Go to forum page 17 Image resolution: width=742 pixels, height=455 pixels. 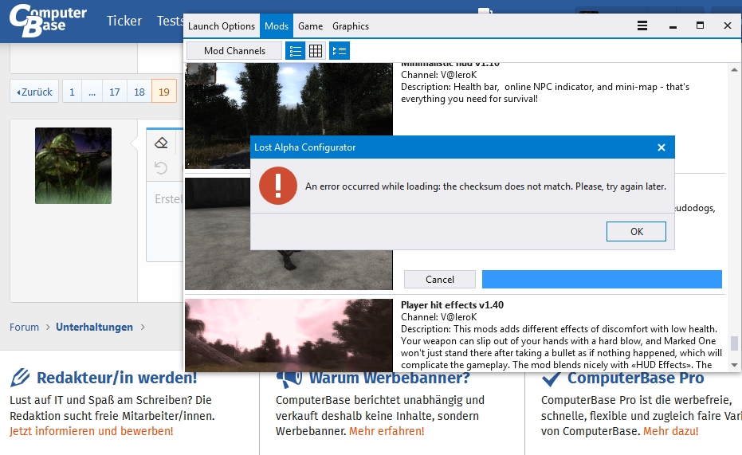115,92
